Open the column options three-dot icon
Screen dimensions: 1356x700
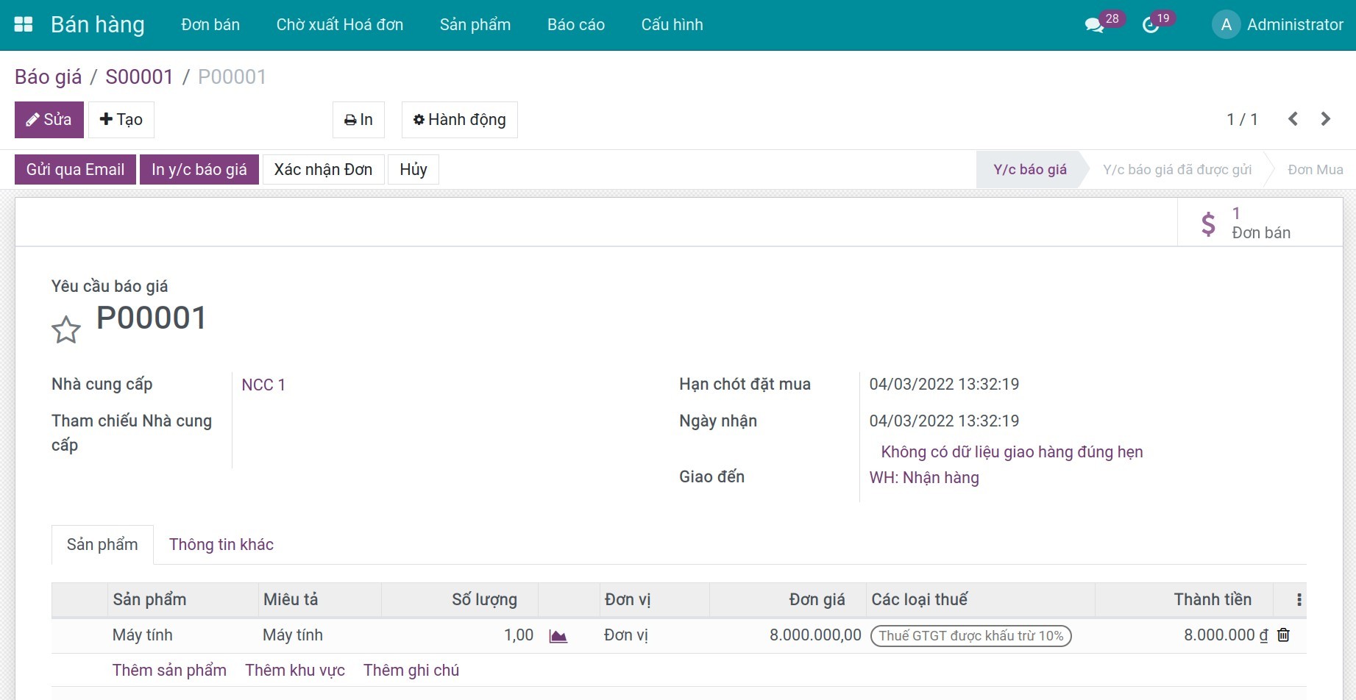click(x=1299, y=600)
